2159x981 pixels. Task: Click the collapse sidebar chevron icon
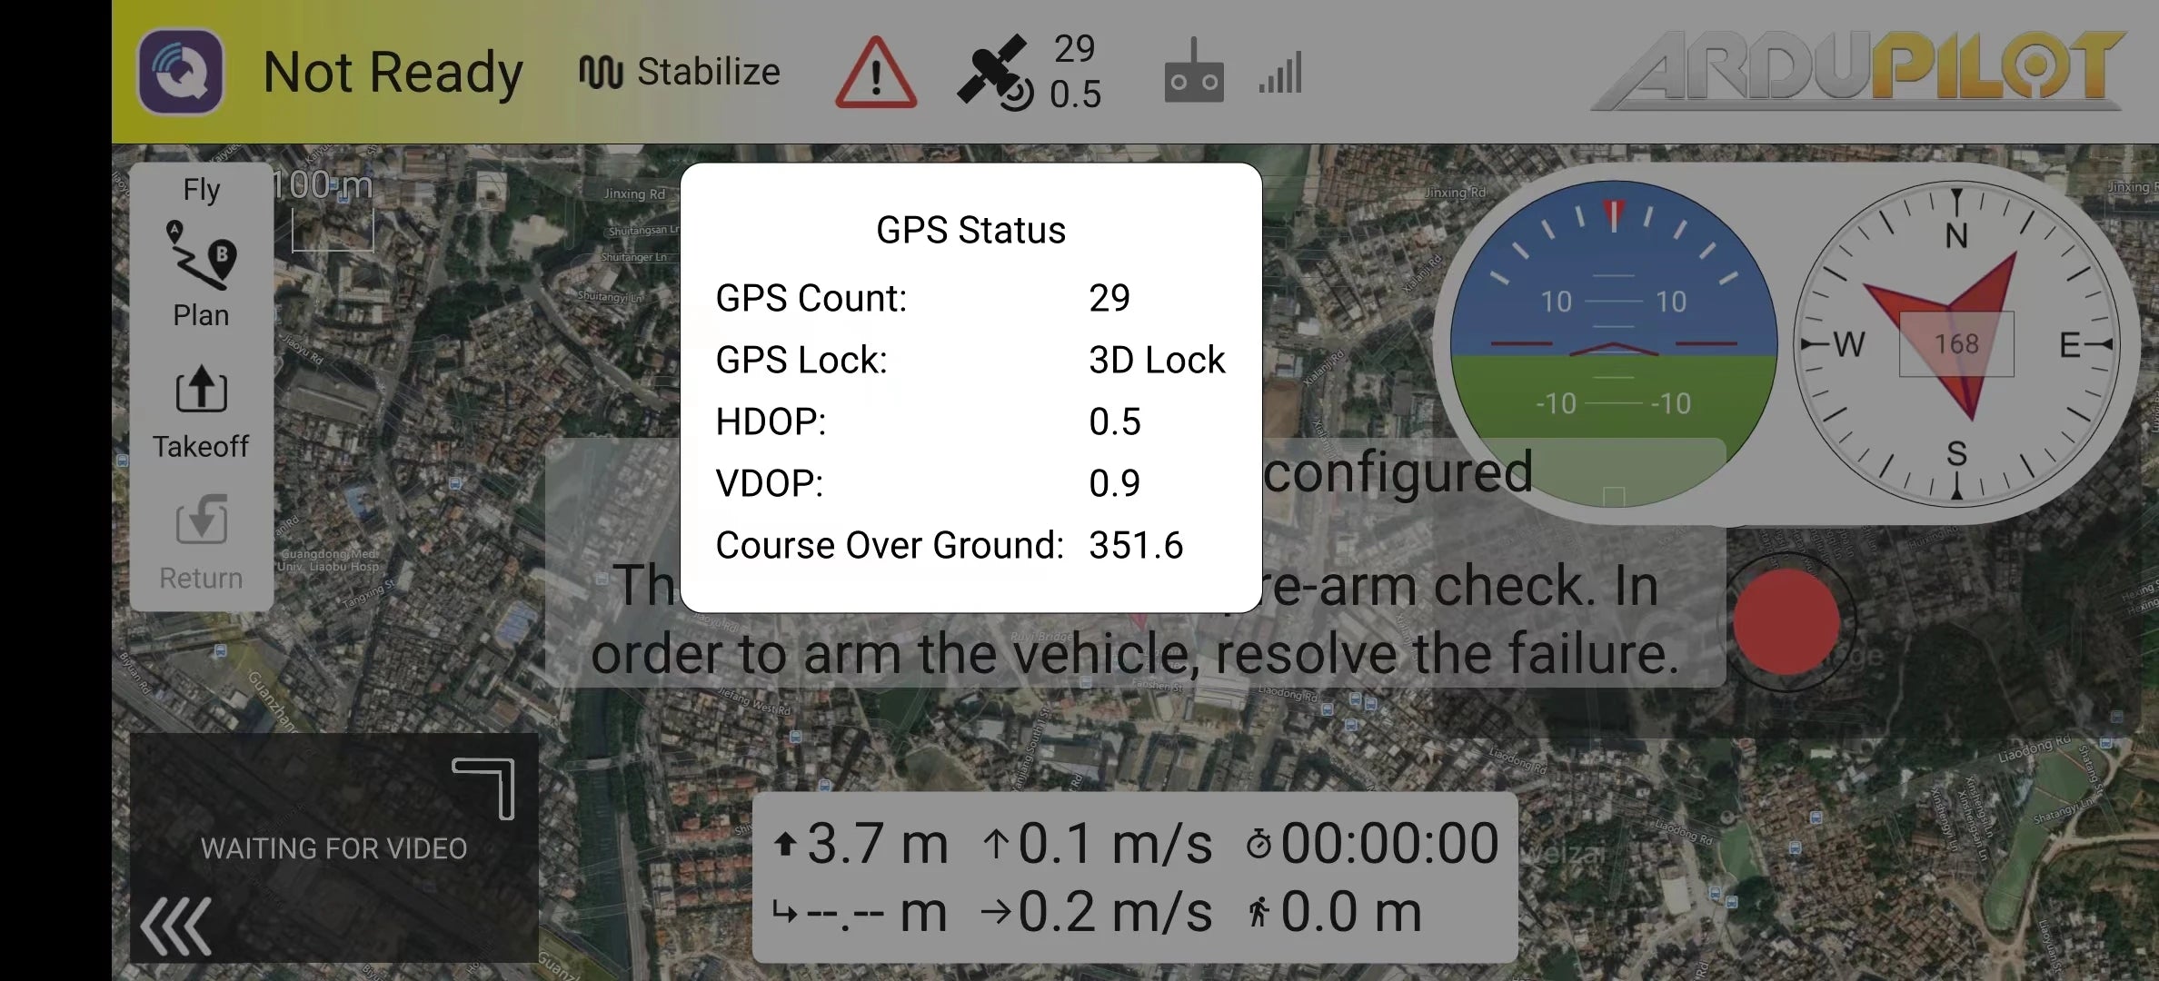(176, 926)
